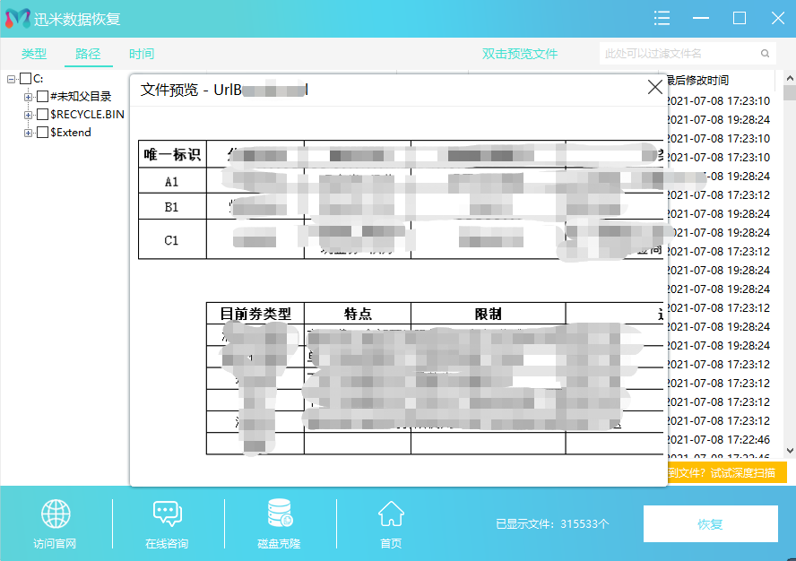Click the magnifier icon in the filter box
Screen dimensions: 796x561
pyautogui.click(x=764, y=53)
